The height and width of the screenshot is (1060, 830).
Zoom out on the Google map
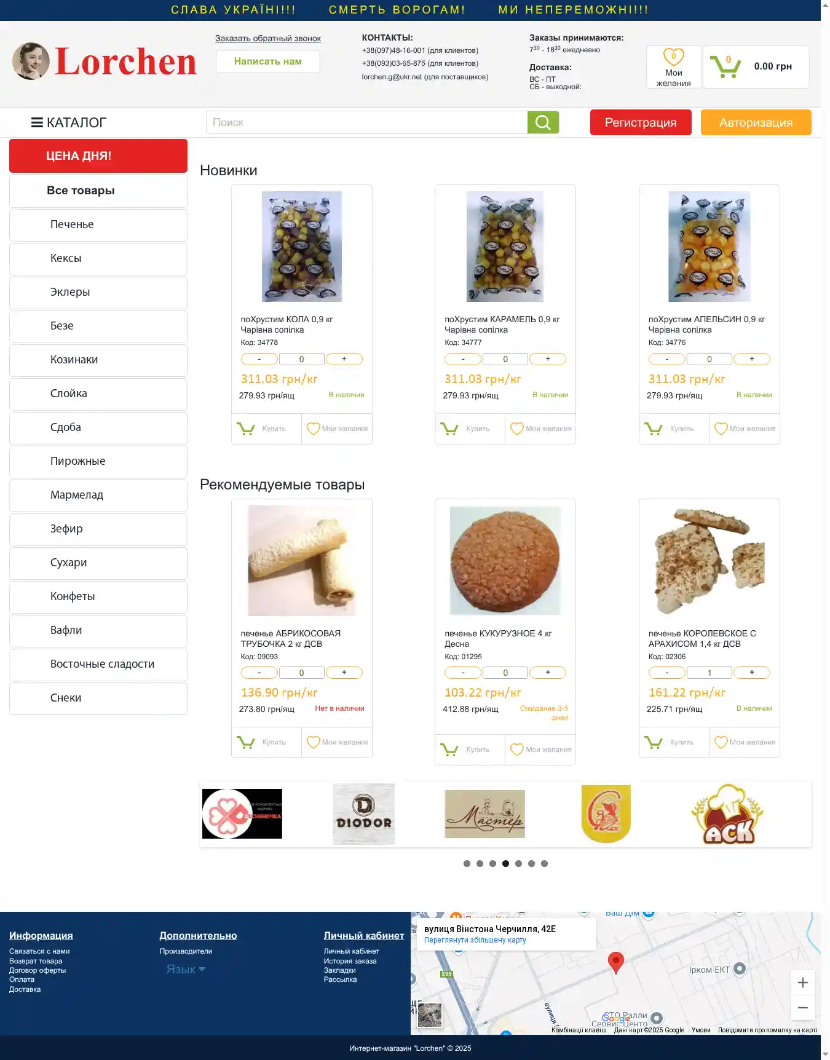(x=802, y=1008)
